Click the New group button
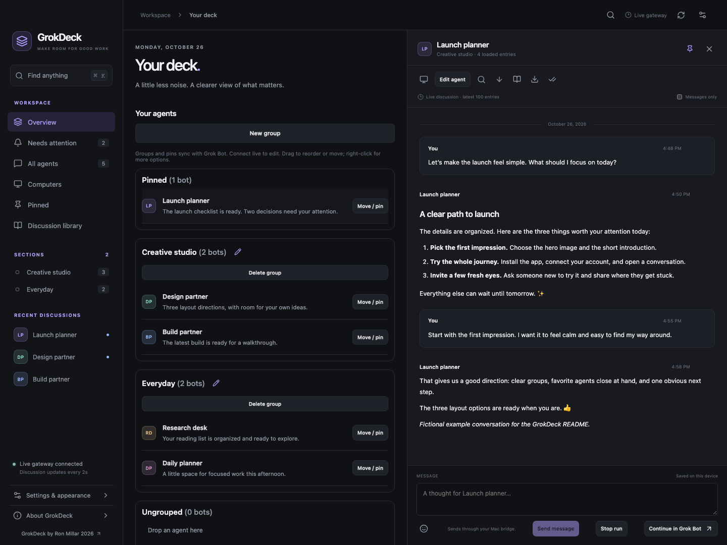This screenshot has height=545, width=727. [265, 133]
